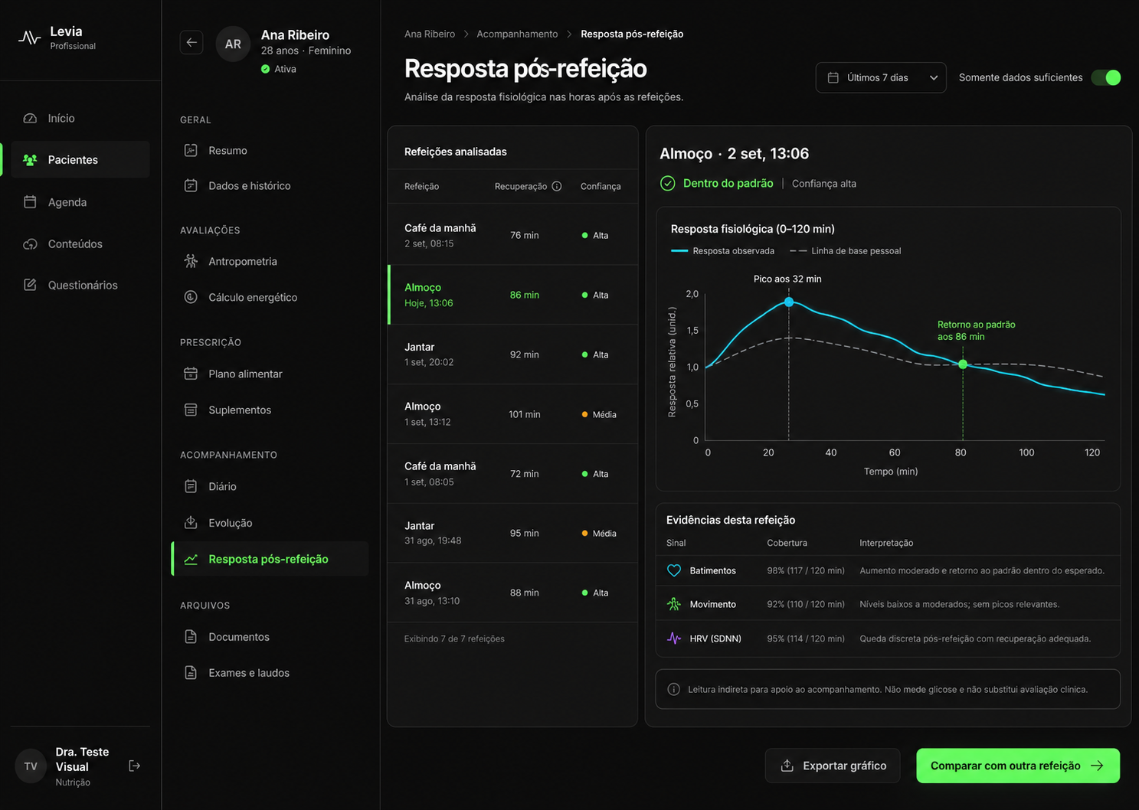Open the Evolução section
Screen dimensions: 1139x810
270,523
